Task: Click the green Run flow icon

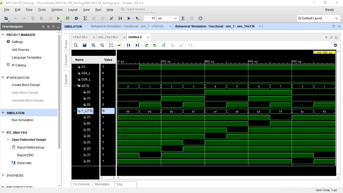Action: pyautogui.click(x=58, y=18)
